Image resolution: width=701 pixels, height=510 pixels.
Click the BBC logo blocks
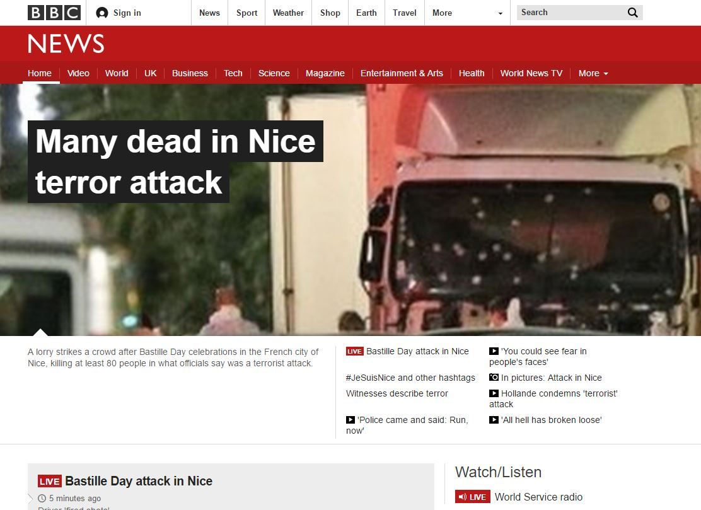pyautogui.click(x=54, y=13)
